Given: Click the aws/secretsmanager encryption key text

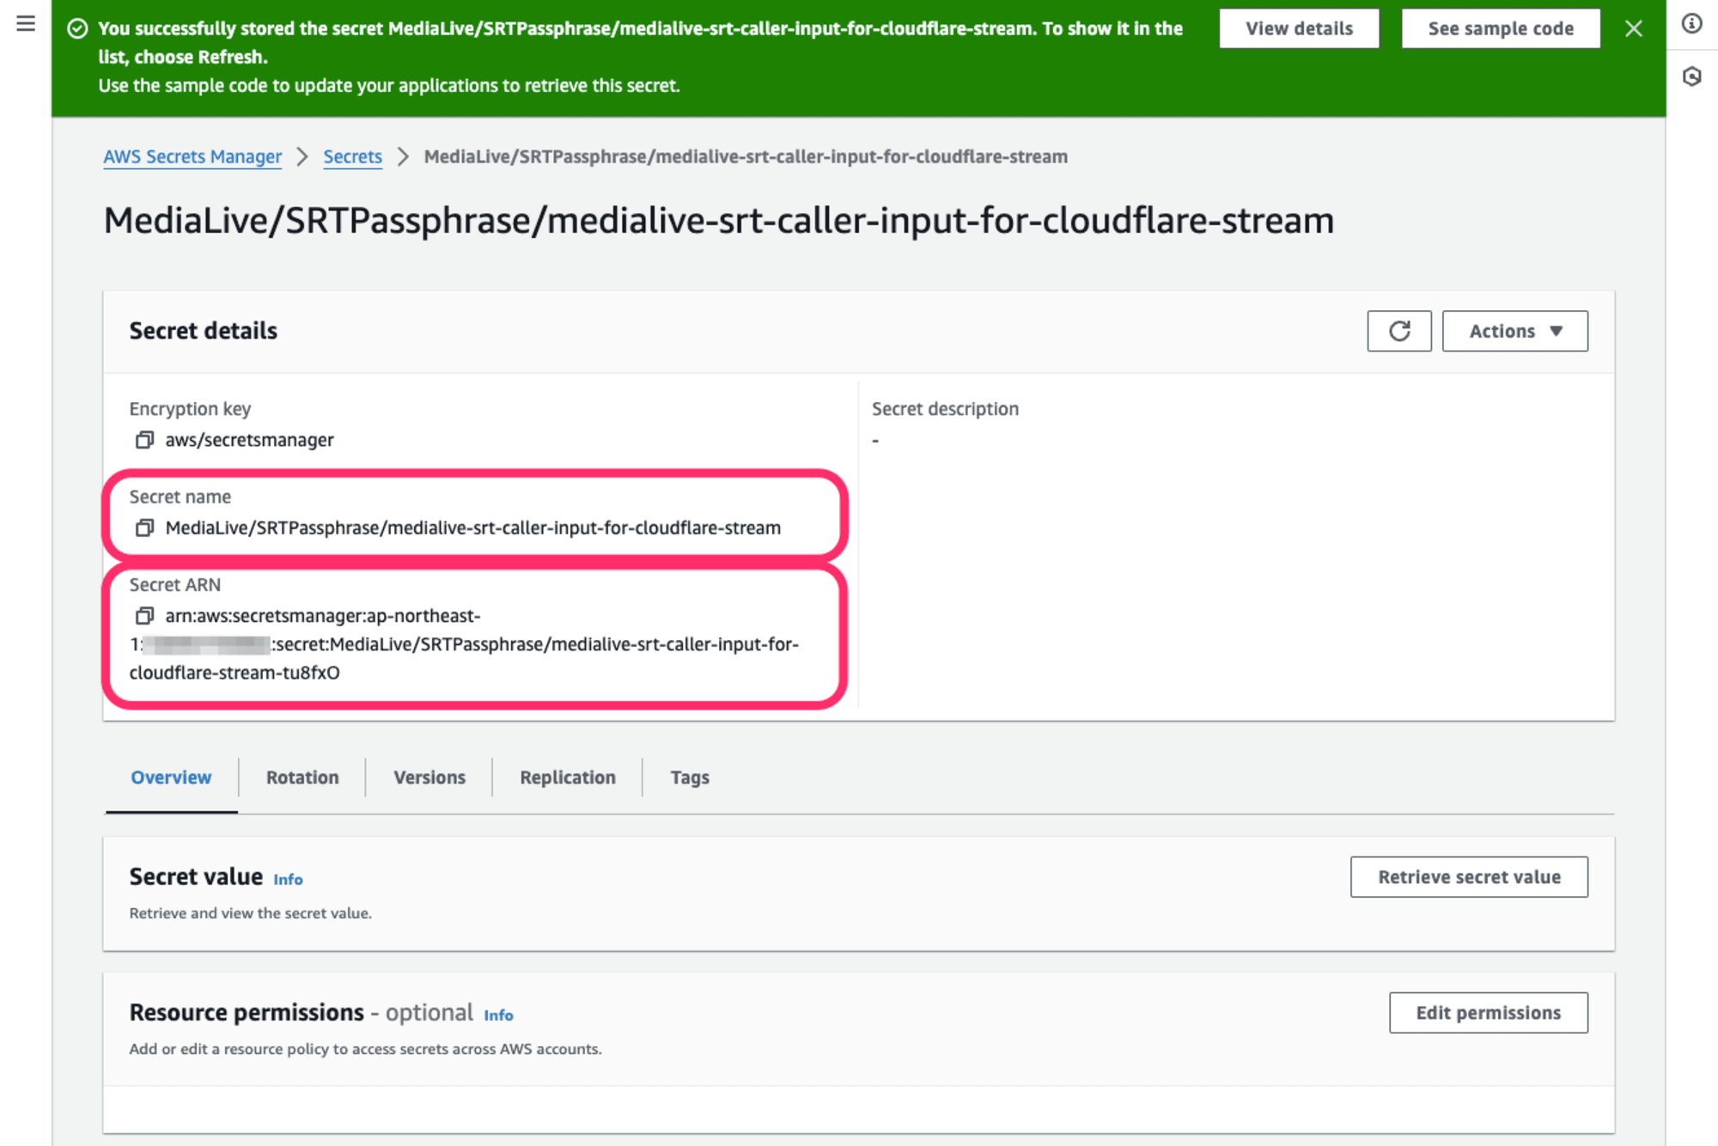Looking at the screenshot, I should point(249,440).
